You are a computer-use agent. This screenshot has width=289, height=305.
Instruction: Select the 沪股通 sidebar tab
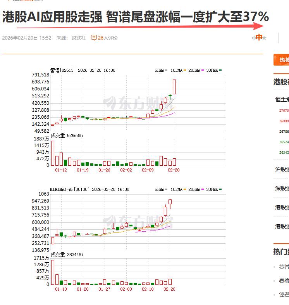click(282, 169)
